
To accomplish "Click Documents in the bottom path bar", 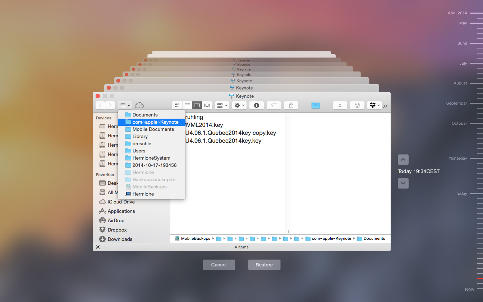I will coord(371,238).
